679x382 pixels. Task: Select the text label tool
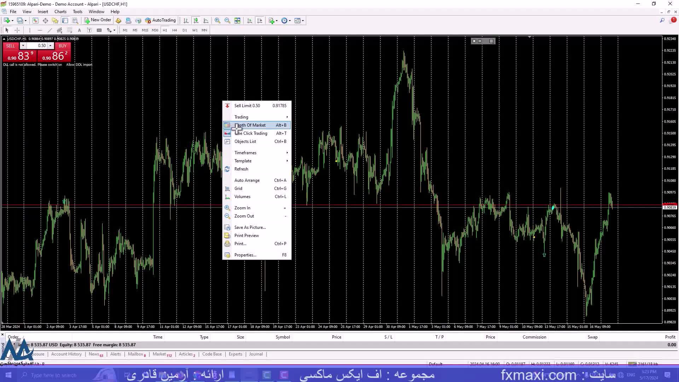79,30
